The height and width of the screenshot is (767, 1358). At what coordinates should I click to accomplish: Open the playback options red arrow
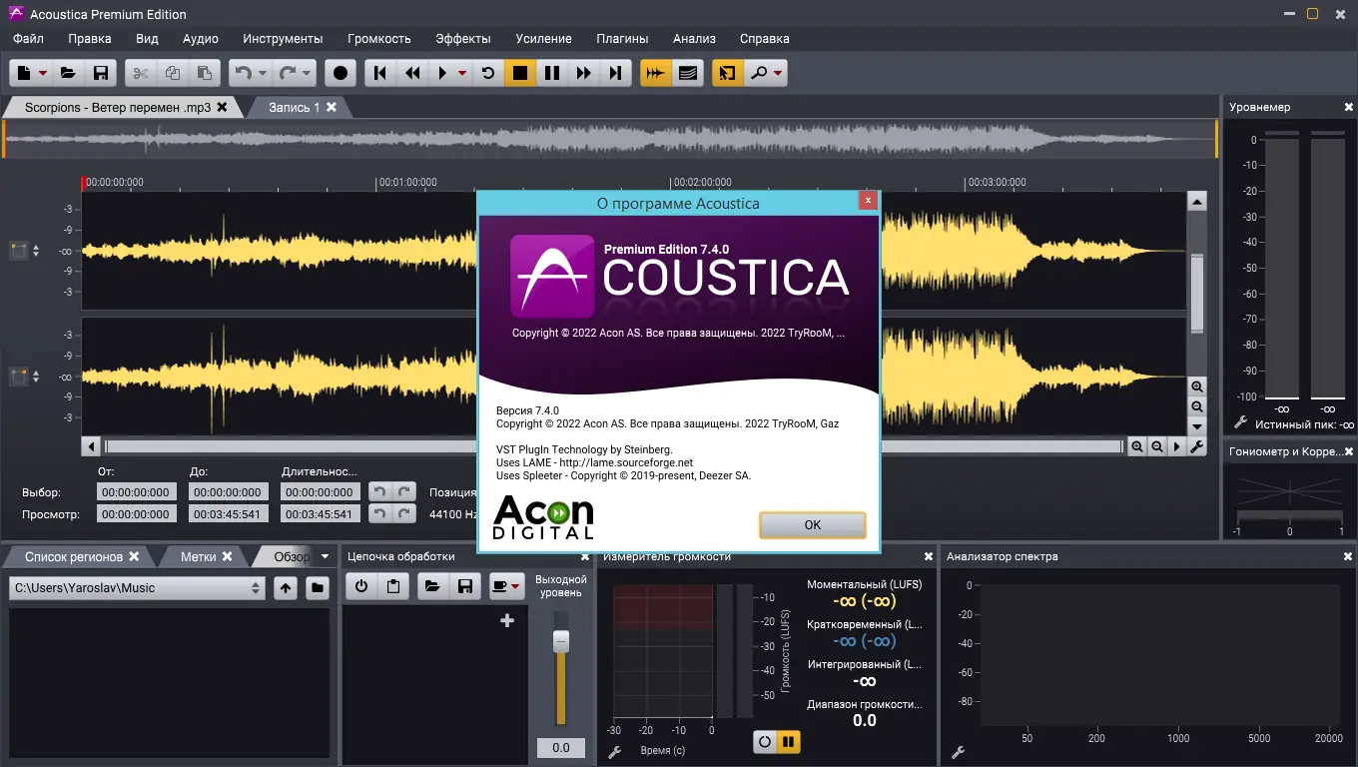pyautogui.click(x=462, y=73)
